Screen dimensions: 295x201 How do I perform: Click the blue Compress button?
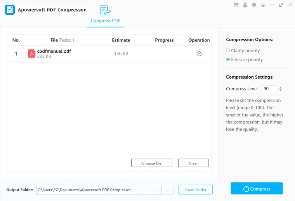pyautogui.click(x=257, y=189)
